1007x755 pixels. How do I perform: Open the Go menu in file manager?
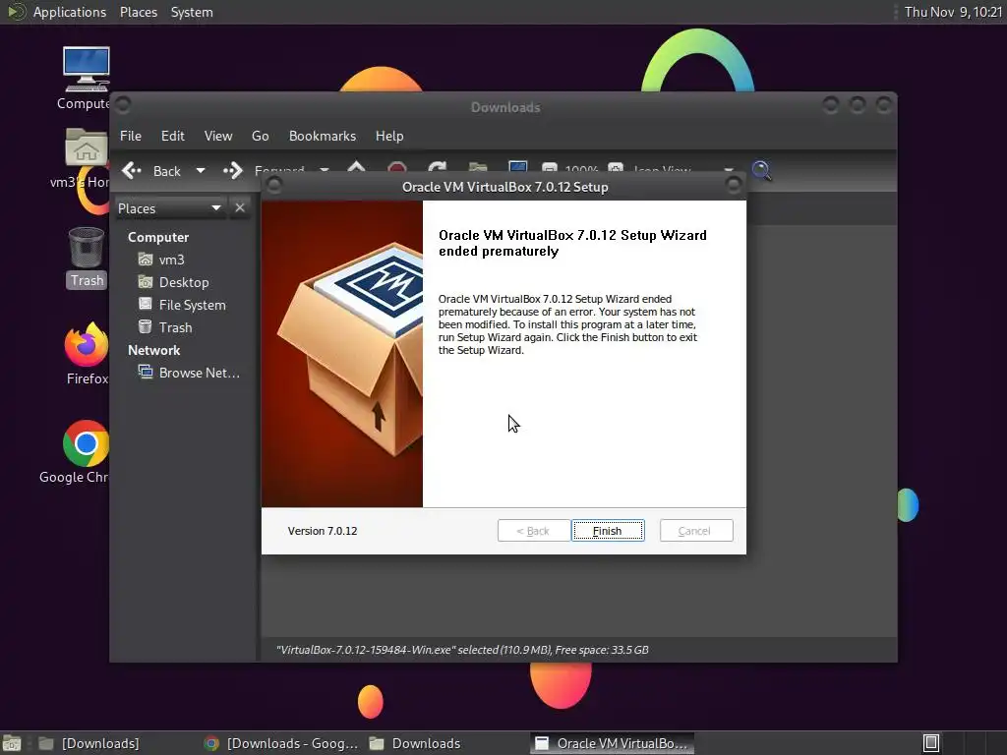pos(260,136)
